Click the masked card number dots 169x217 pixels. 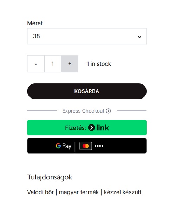[99, 146]
